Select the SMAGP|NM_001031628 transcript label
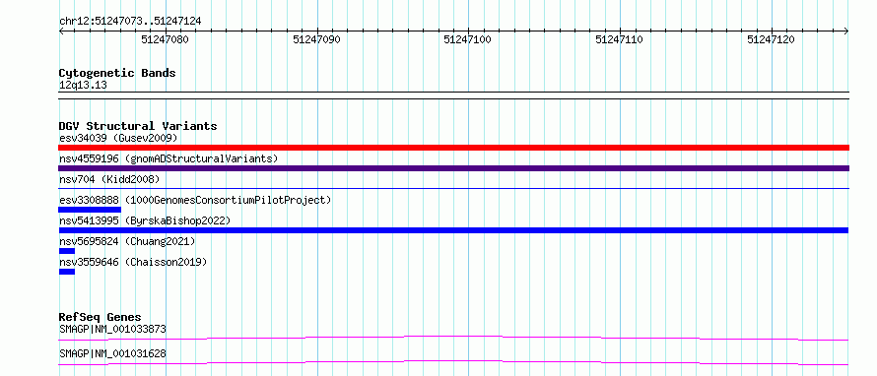 112,354
